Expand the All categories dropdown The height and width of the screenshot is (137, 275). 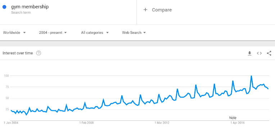tap(95, 33)
